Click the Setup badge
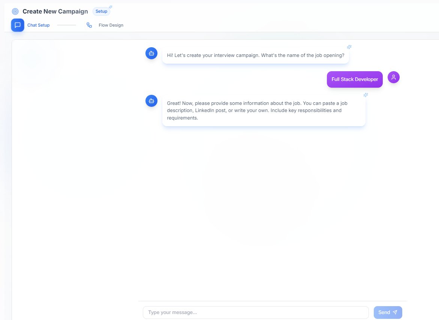 coord(101,12)
